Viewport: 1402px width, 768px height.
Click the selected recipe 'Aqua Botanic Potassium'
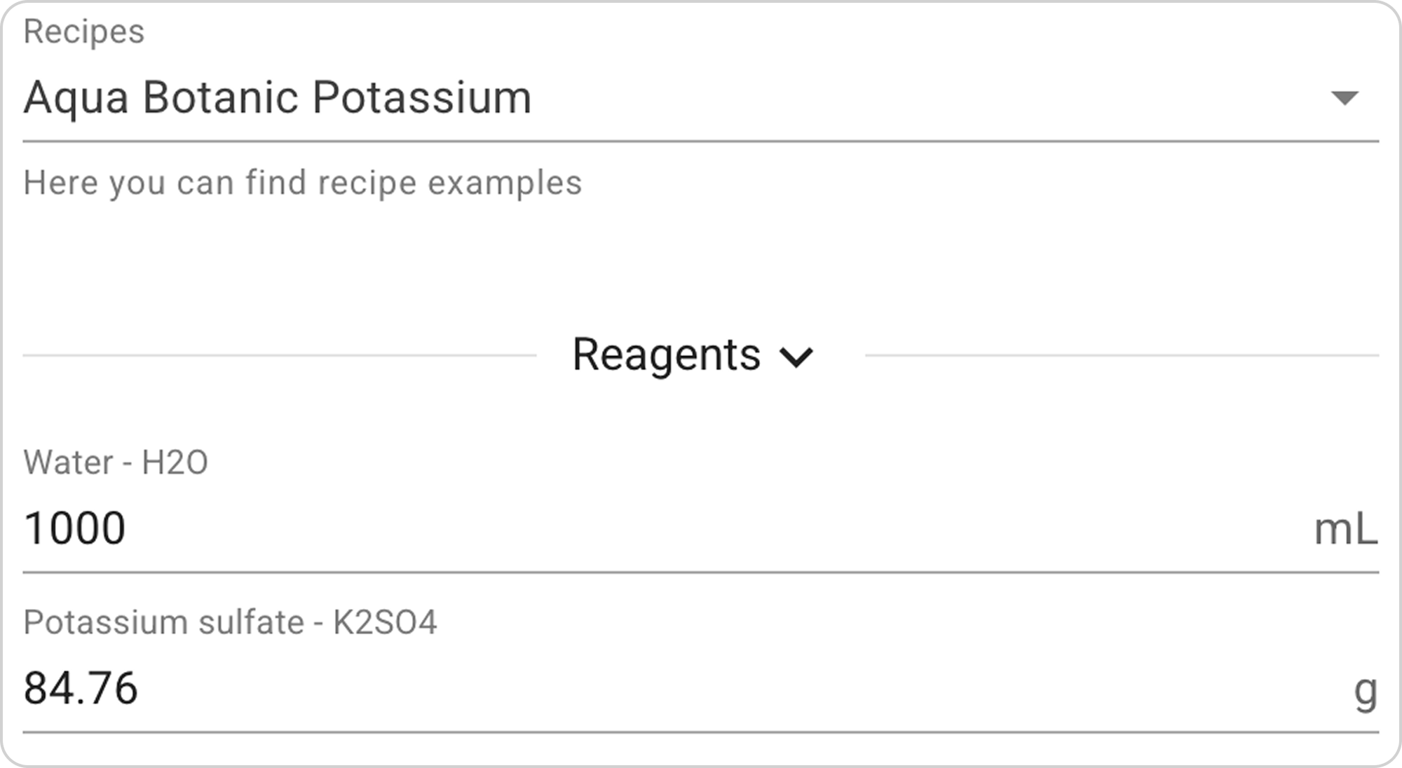[x=278, y=97]
